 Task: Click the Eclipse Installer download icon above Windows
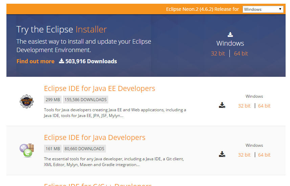coord(230,34)
